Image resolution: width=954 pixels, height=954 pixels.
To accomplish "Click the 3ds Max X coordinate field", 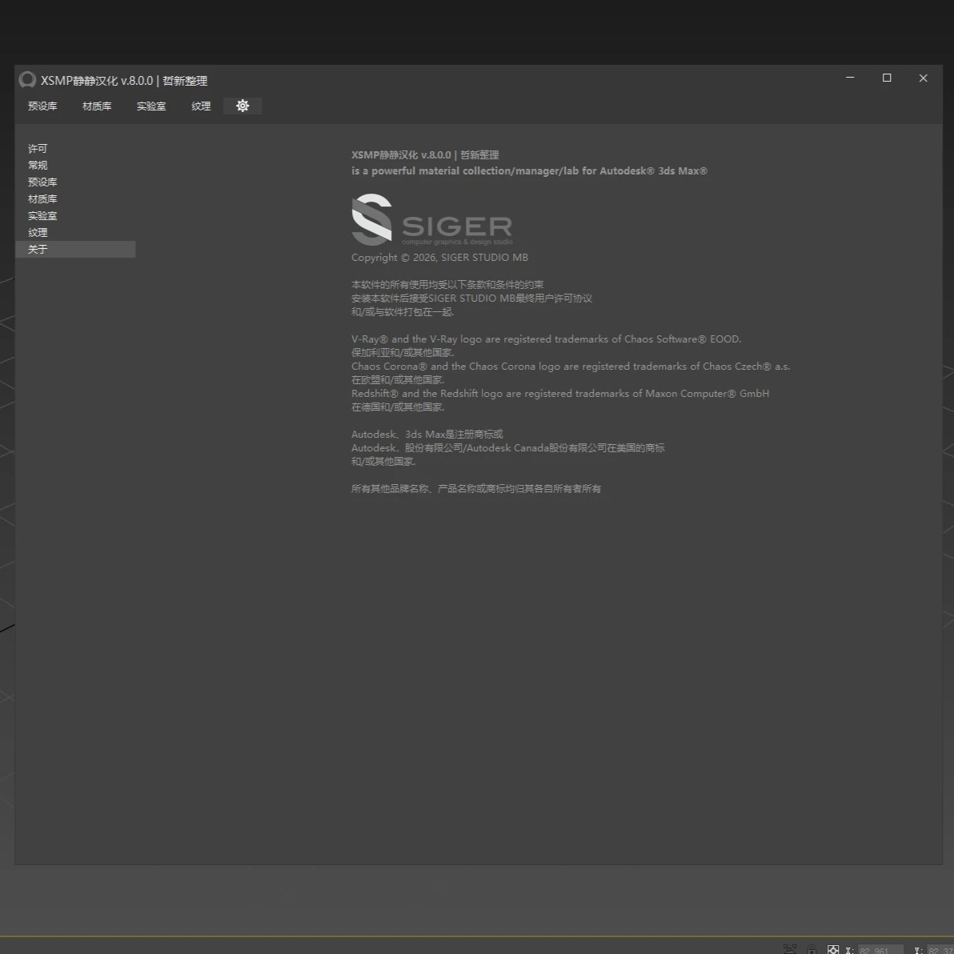I will point(880,950).
